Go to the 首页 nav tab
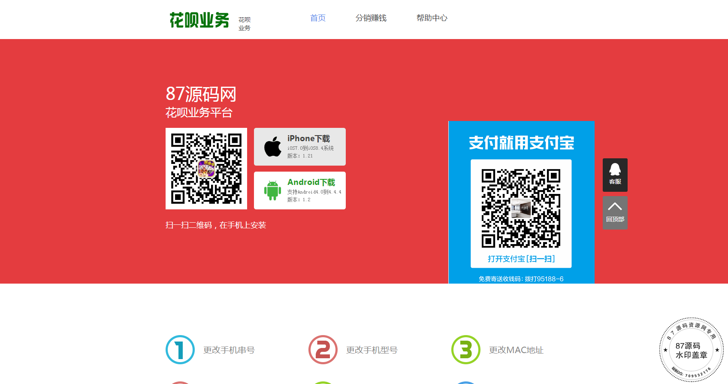This screenshot has width=728, height=384. point(318,18)
